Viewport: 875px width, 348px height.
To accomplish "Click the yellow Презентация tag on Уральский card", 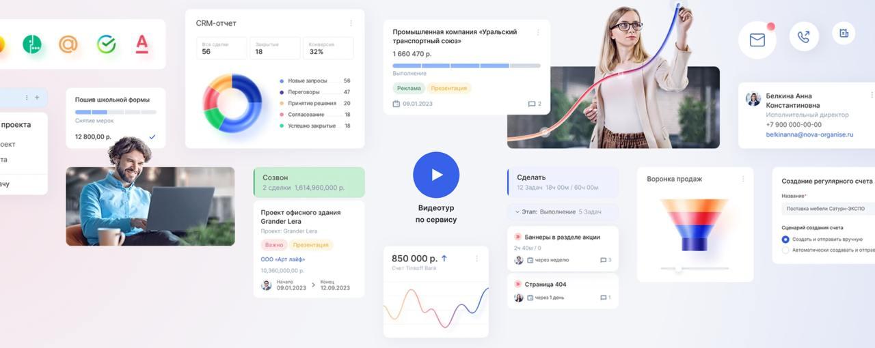I will point(449,88).
